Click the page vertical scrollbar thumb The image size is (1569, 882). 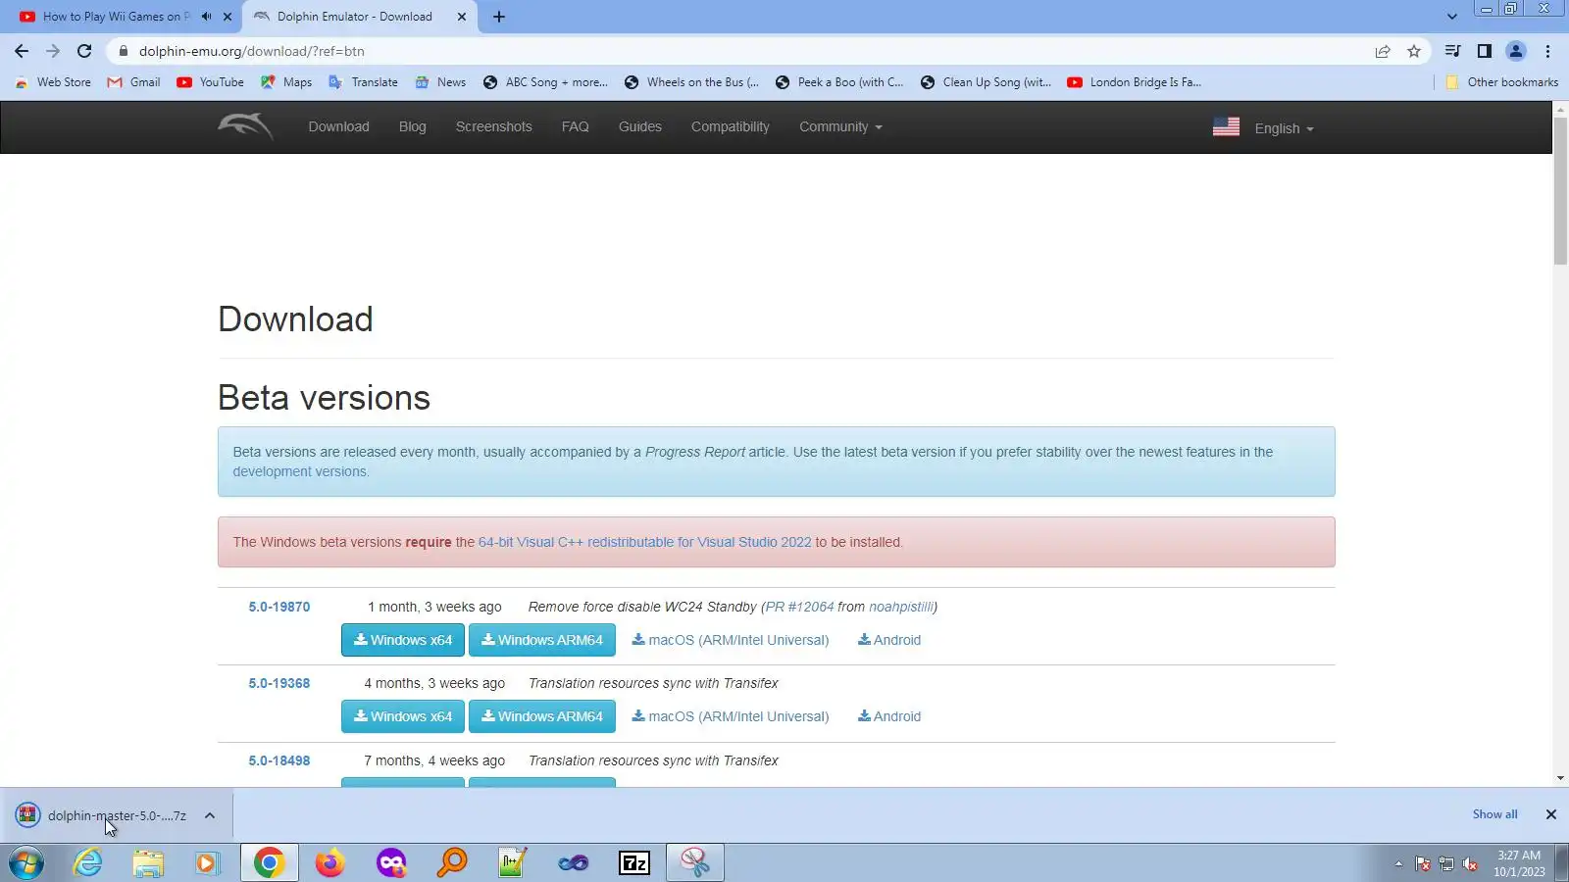point(1560,190)
